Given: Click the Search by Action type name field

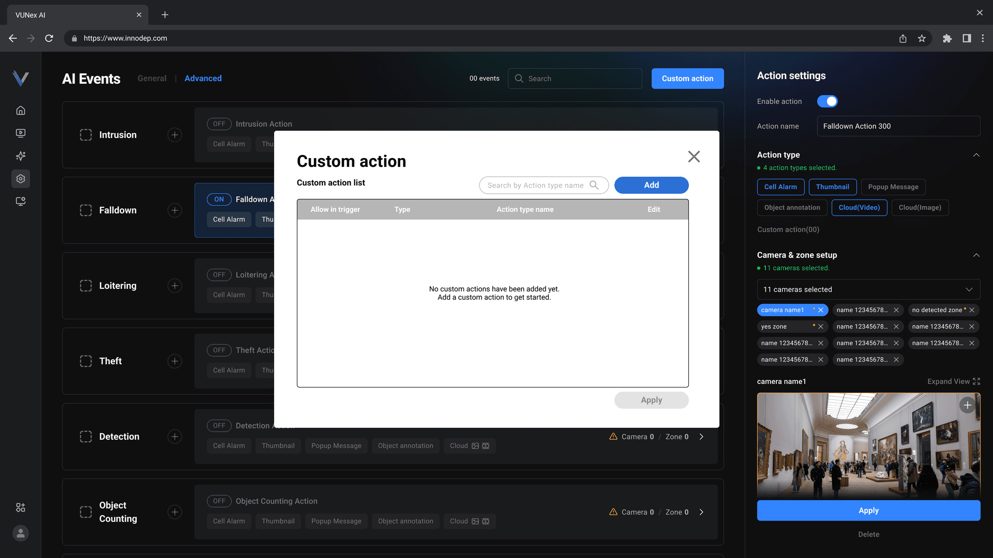Looking at the screenshot, I should tap(535, 185).
